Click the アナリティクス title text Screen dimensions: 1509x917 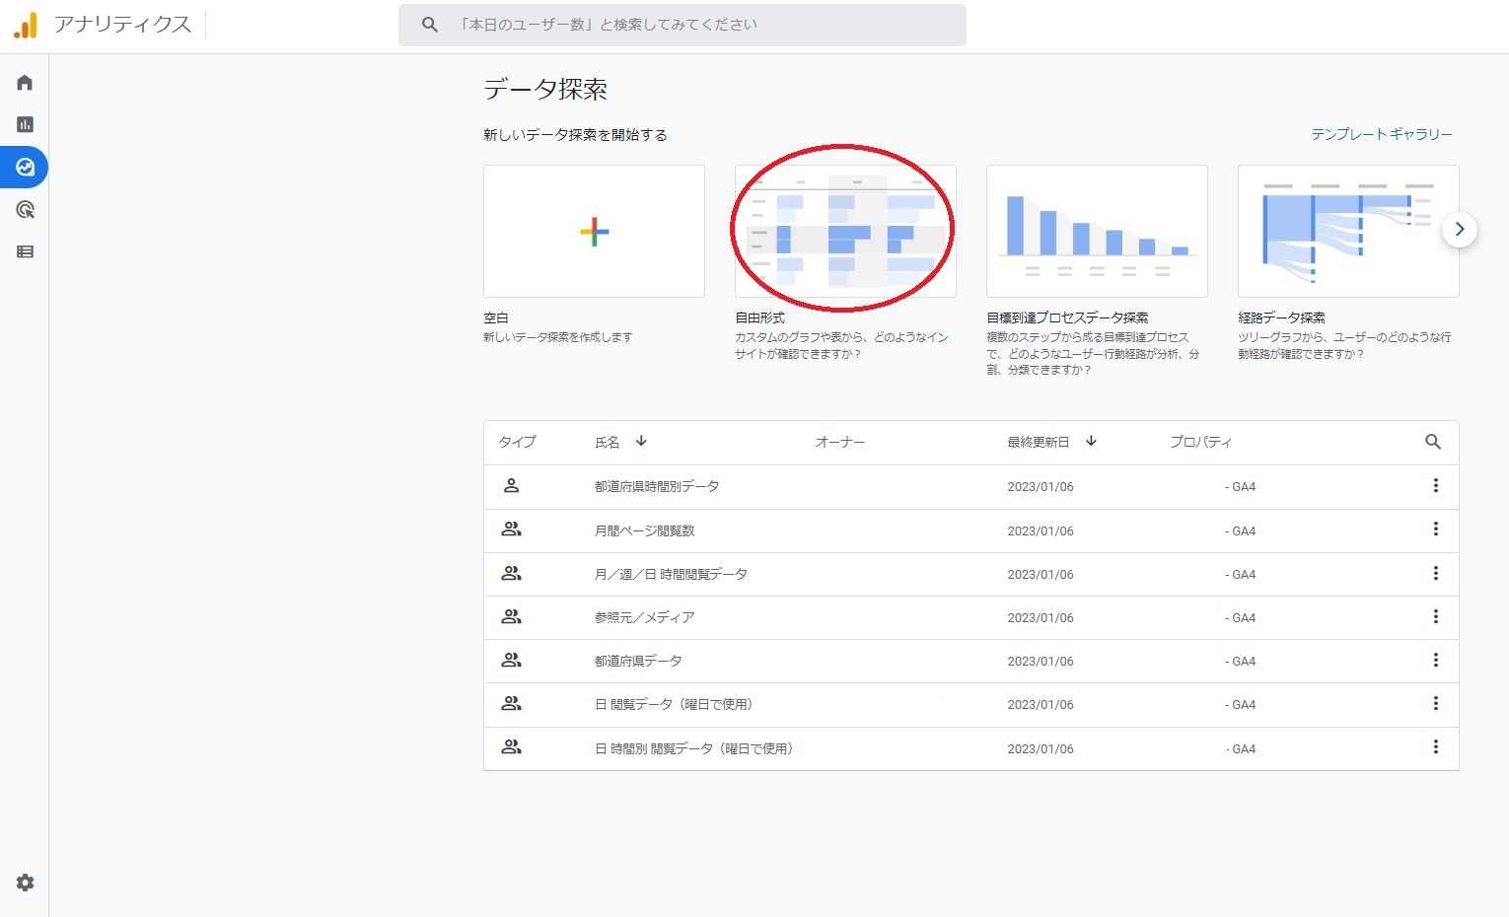click(x=122, y=25)
